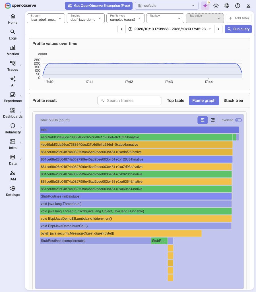The width and height of the screenshot is (256, 292).
Task: Align flame graph right
Action: [x=213, y=120]
